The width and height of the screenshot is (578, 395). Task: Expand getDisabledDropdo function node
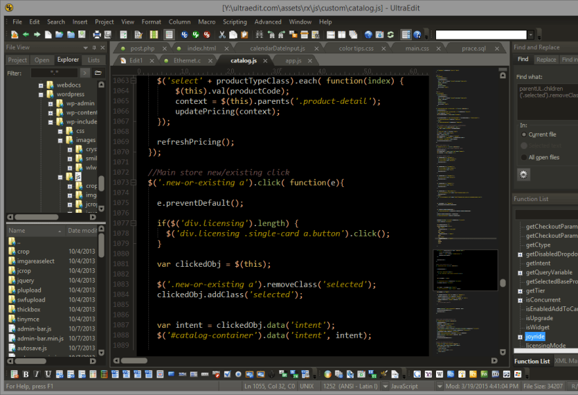520,254
